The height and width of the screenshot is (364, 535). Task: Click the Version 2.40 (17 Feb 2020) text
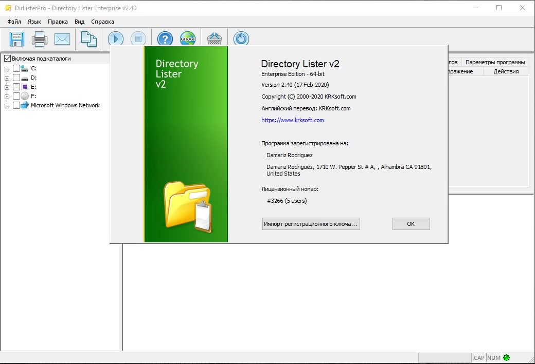295,84
